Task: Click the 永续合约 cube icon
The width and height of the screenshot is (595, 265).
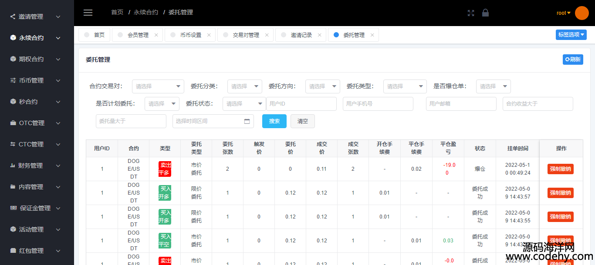Action: (13, 38)
